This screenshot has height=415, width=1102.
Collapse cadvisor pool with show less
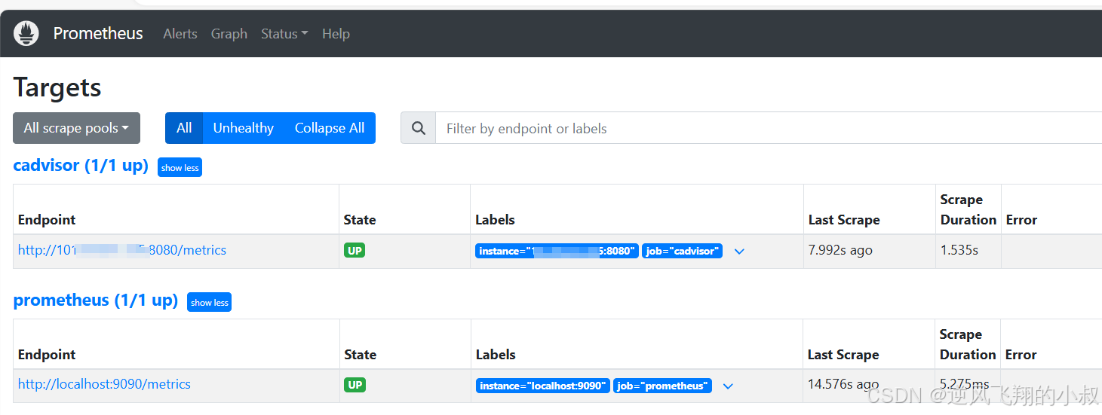[x=180, y=167]
